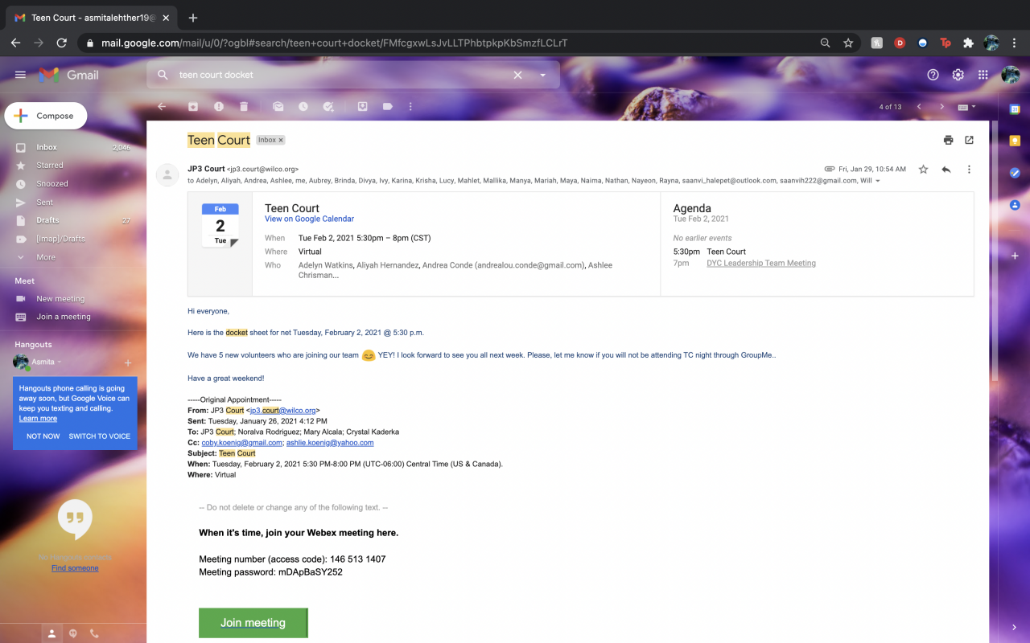Viewport: 1030px width, 643px height.
Task: Expand More in the left sidebar
Action: pos(46,257)
